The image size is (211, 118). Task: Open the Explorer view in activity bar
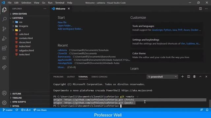click(x=4, y=10)
